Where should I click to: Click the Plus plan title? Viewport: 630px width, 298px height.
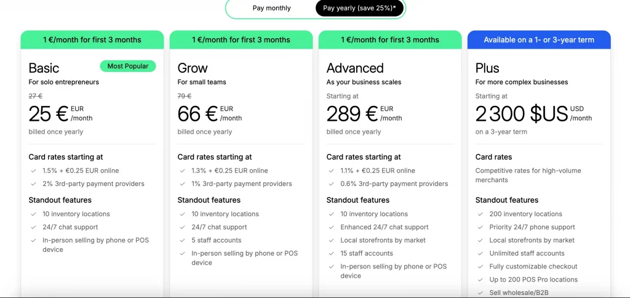click(487, 68)
